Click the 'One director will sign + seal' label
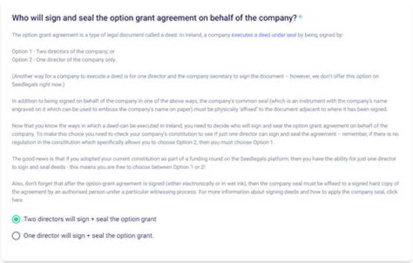 [x=89, y=235]
